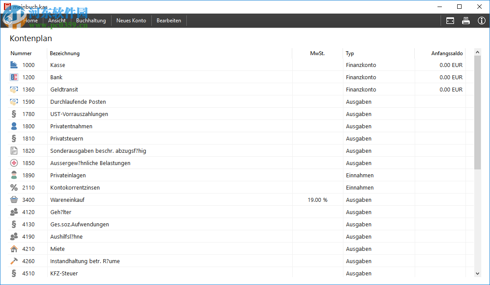Screen dimensions: 490x285
Task: Select the Wareneinkauf row text
Action: click(x=67, y=200)
